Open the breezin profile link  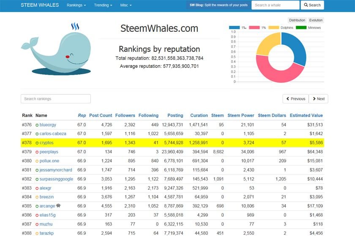tap(46, 197)
